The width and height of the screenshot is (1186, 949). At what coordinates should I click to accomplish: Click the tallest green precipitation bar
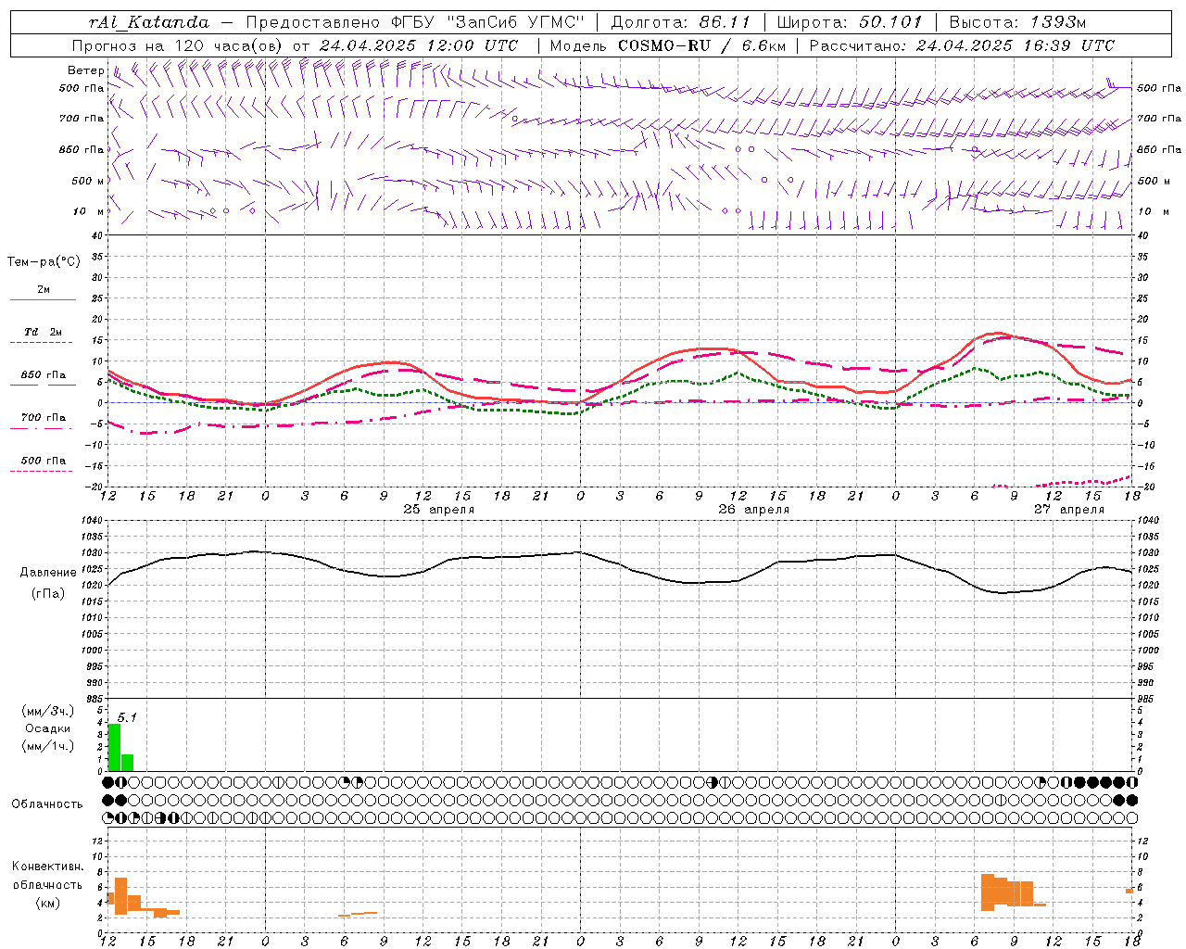coord(115,747)
